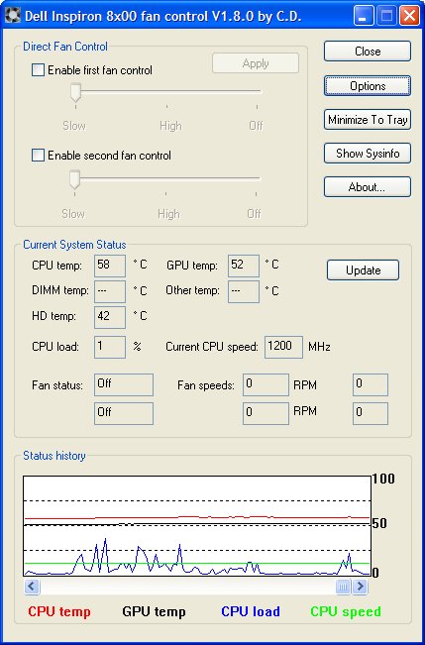425x645 pixels.
Task: Click the second fan speed slider thumb
Action: coord(74,179)
